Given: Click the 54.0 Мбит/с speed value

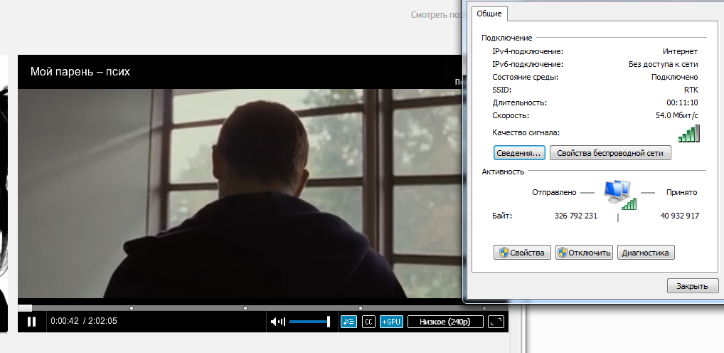Looking at the screenshot, I should click(676, 115).
